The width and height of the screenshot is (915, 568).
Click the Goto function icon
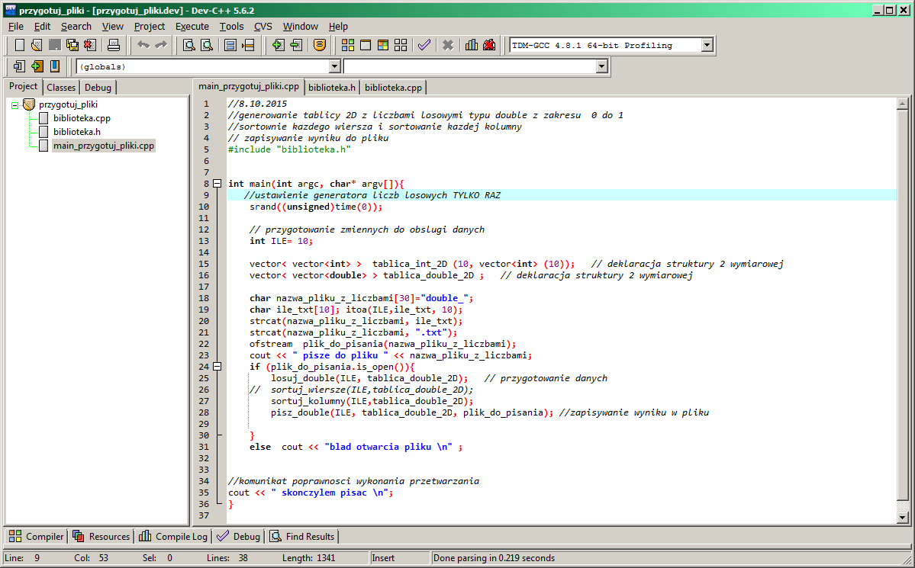(x=230, y=45)
